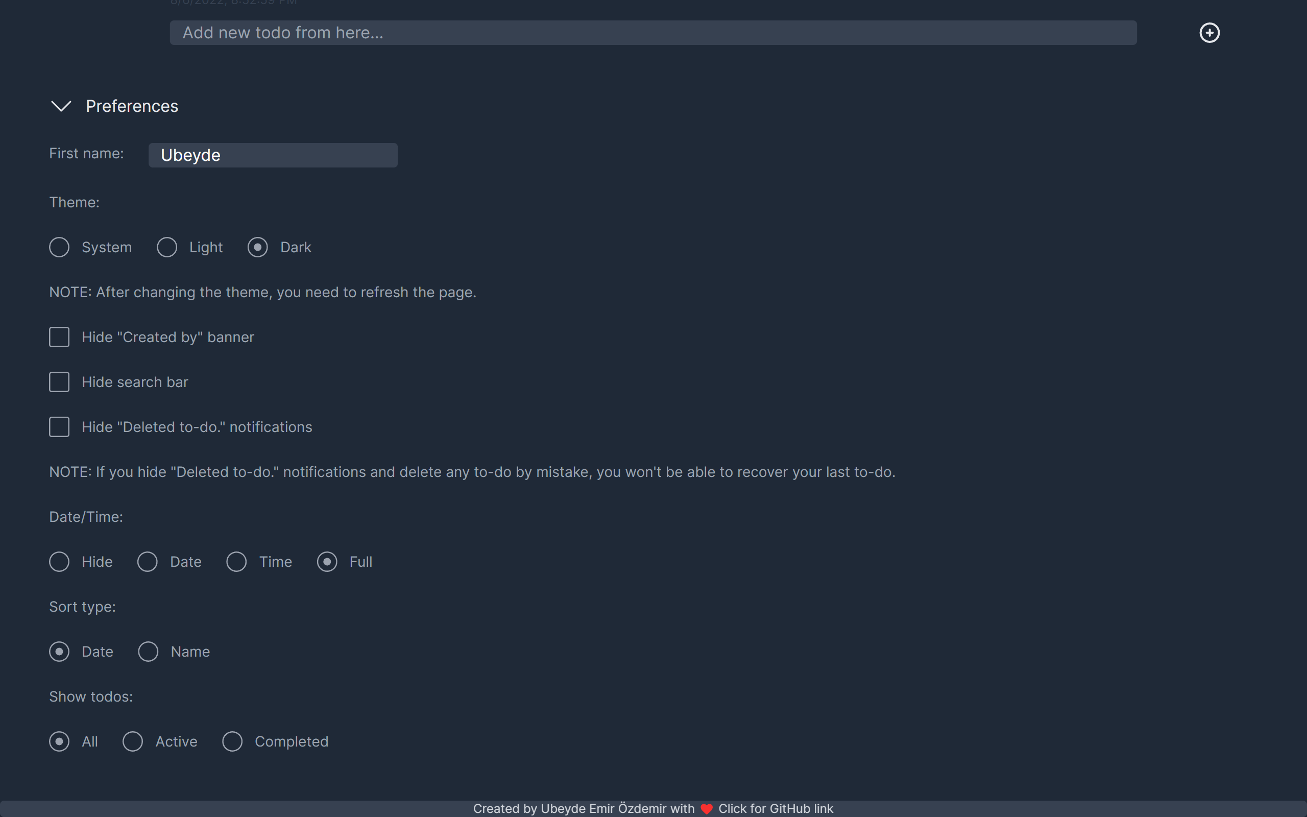
Task: Click the add new todo icon
Action: (1209, 32)
